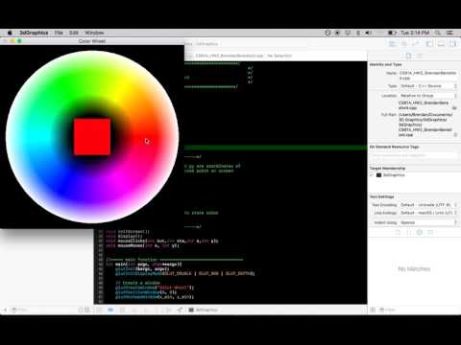Click the battery status icon
This screenshot has height=345, width=461.
(x=392, y=33)
